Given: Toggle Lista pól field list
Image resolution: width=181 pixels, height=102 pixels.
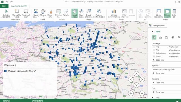Looking at the screenshot, I should tap(174, 13).
